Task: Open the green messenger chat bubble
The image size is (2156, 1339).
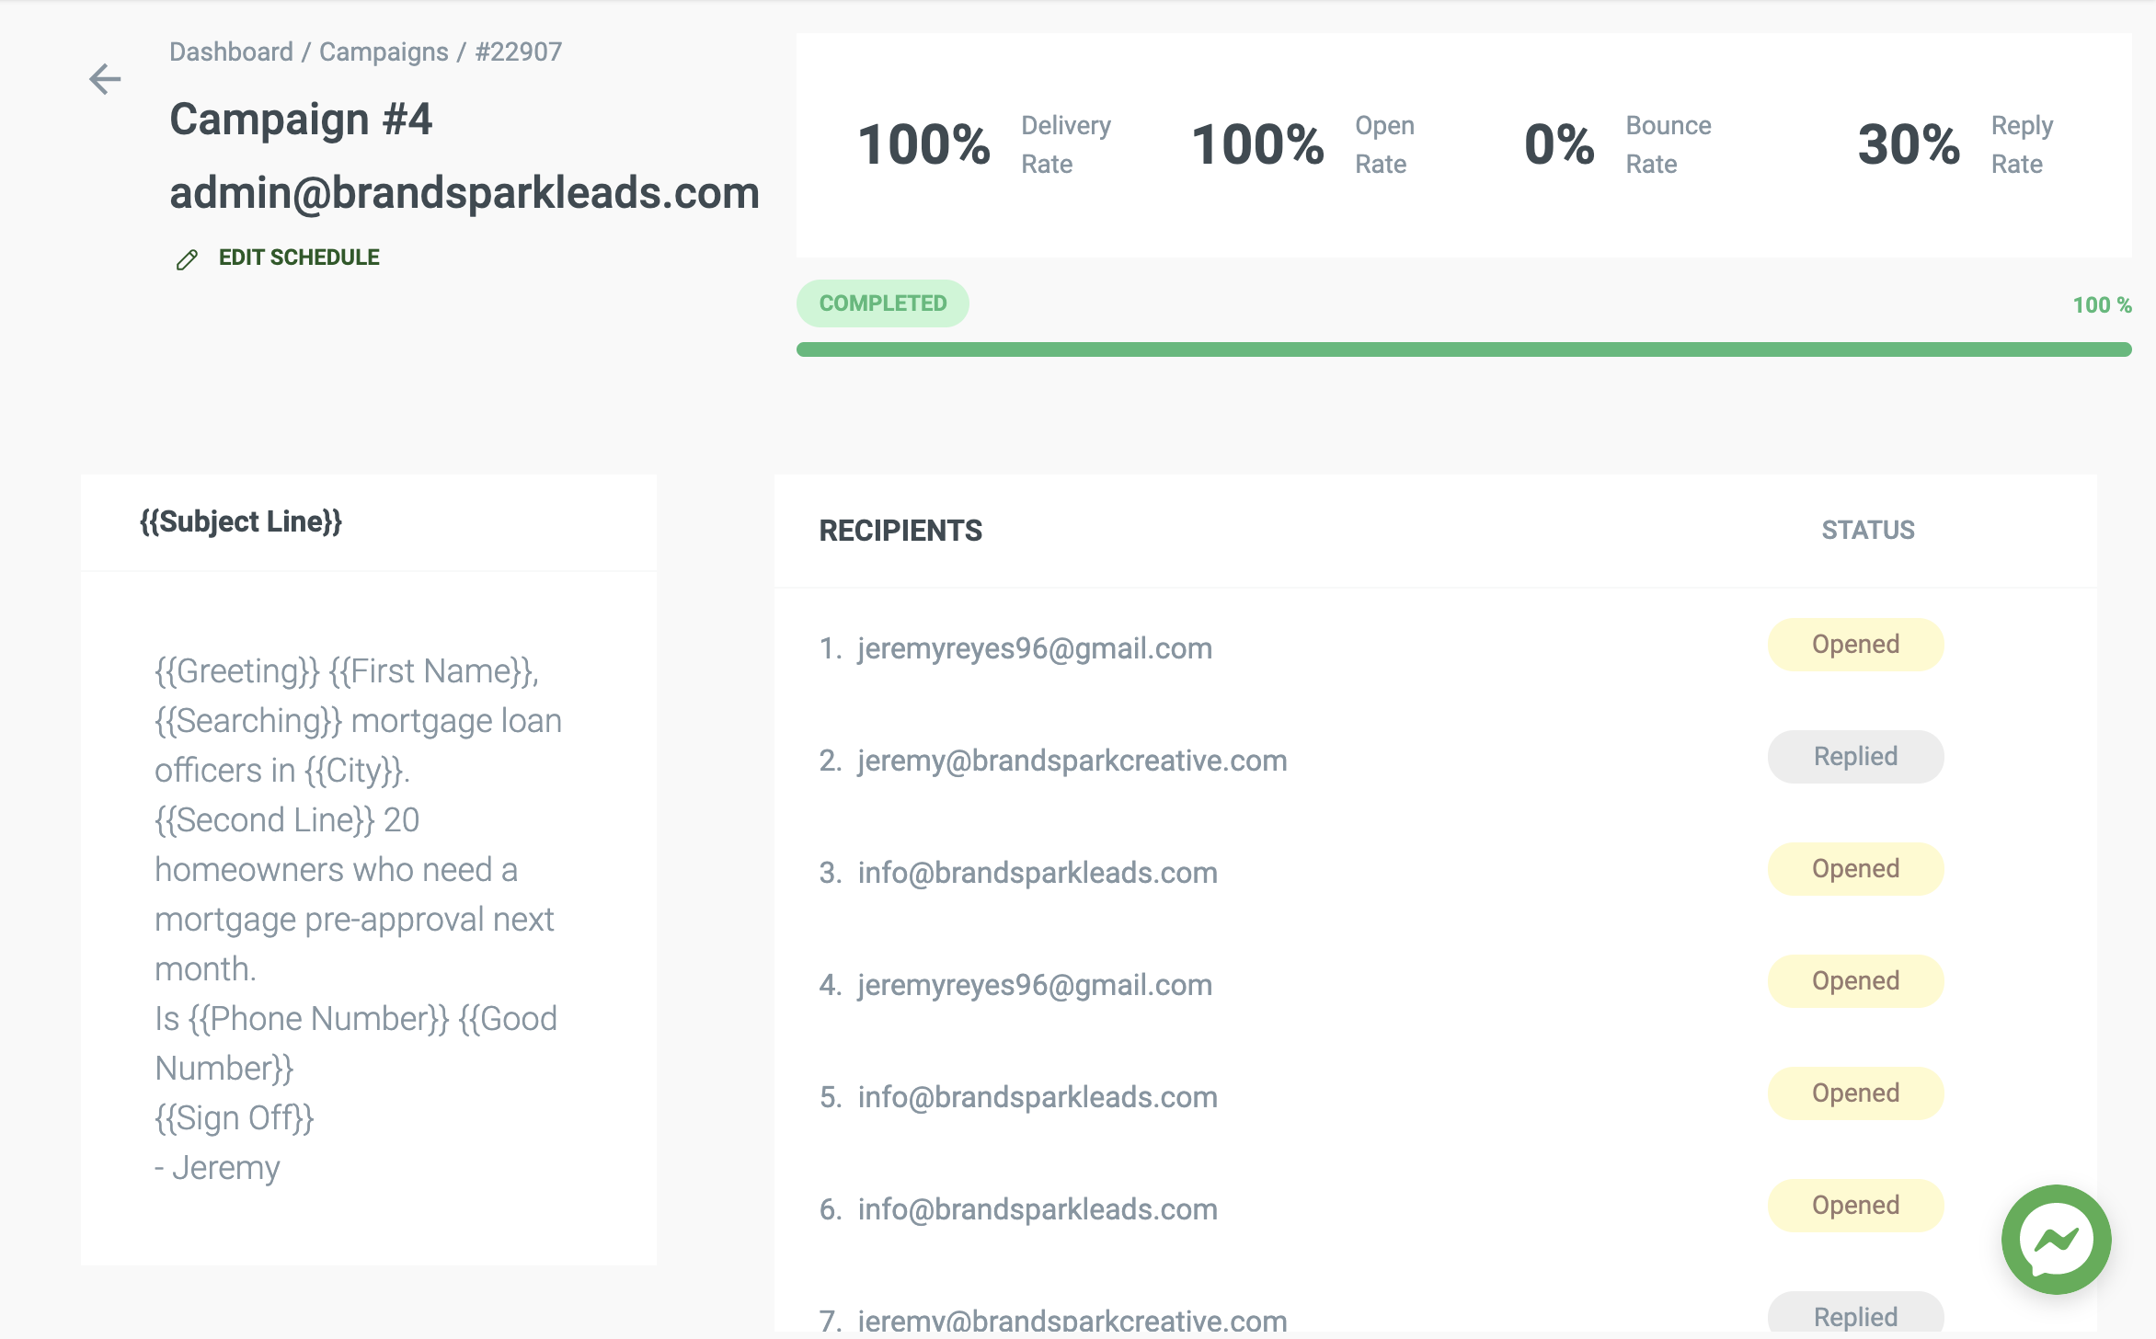Action: coord(2056,1239)
